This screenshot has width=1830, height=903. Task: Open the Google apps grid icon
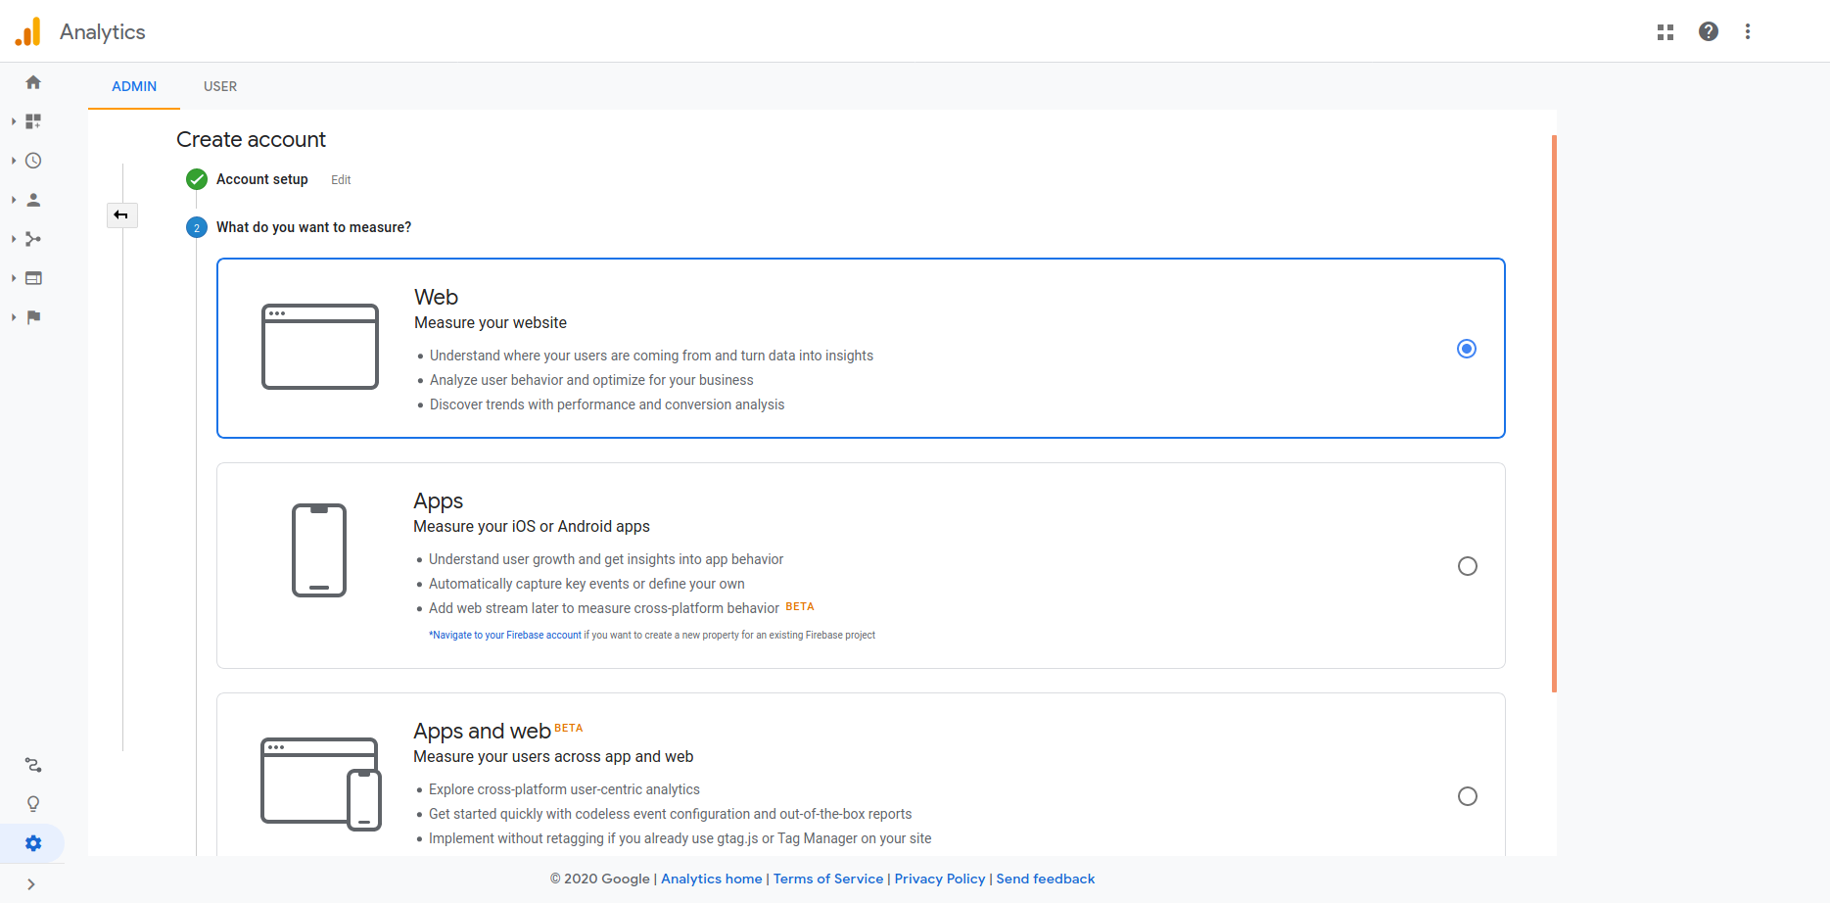click(1665, 32)
